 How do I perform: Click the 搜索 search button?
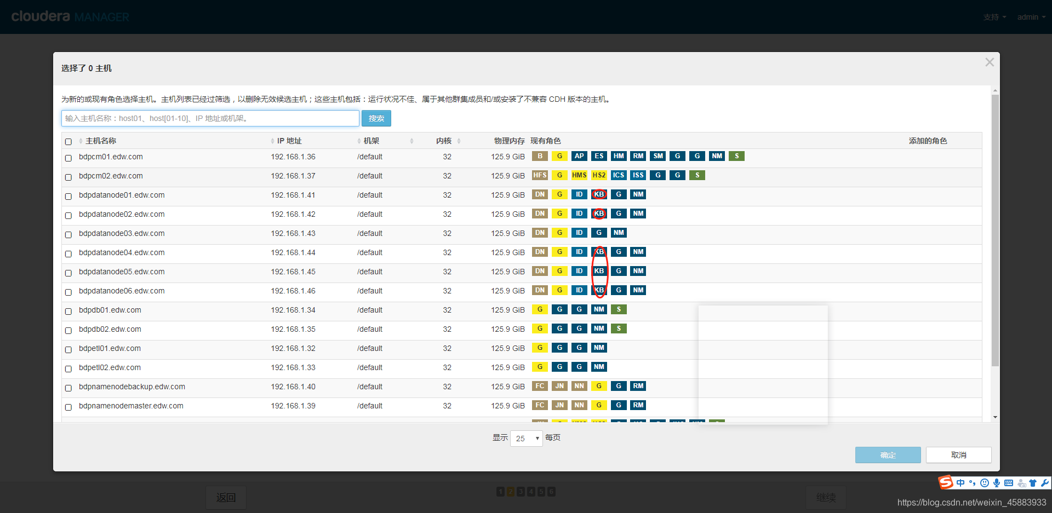coord(376,118)
